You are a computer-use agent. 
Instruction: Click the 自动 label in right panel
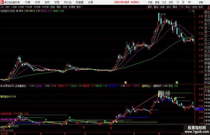pos(207,87)
